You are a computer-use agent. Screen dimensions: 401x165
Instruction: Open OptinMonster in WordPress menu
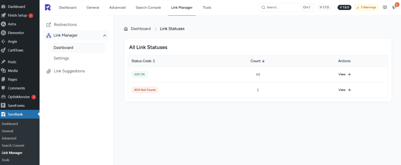pyautogui.click(x=20, y=97)
